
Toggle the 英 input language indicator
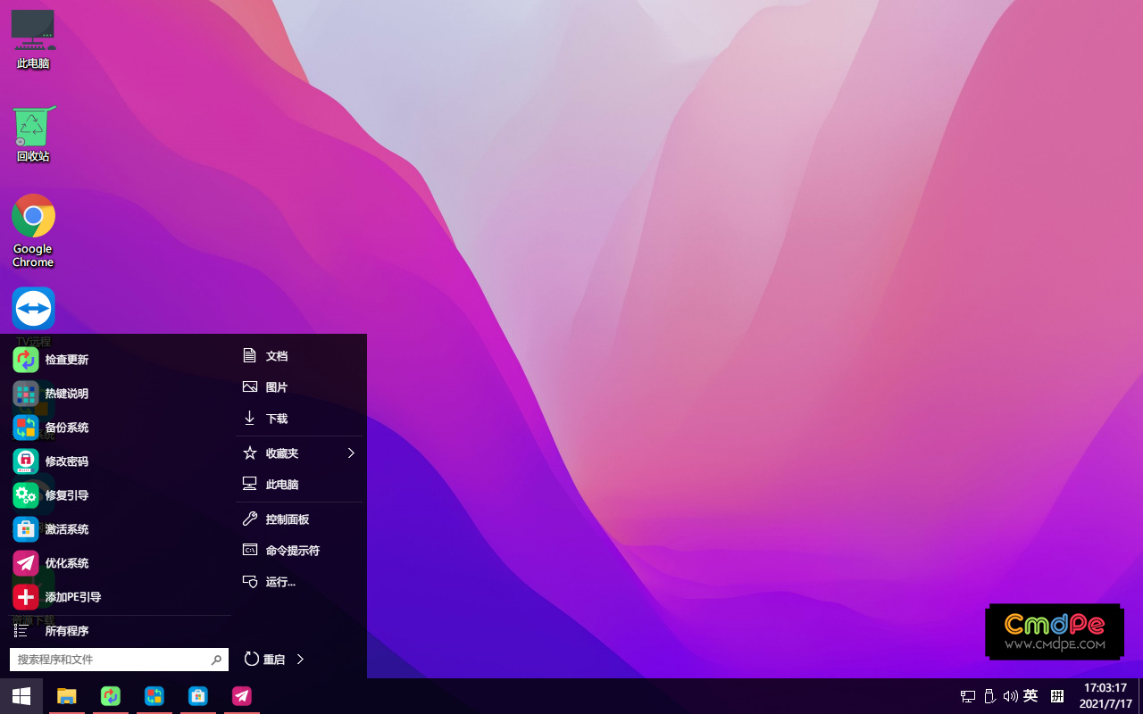tap(1030, 696)
